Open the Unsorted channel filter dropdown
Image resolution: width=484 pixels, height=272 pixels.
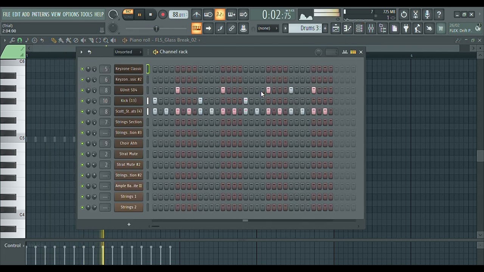coord(128,52)
